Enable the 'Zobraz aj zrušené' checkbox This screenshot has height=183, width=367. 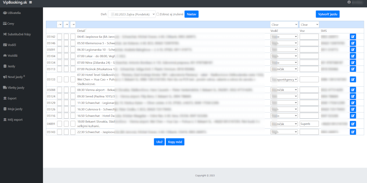click(x=158, y=14)
